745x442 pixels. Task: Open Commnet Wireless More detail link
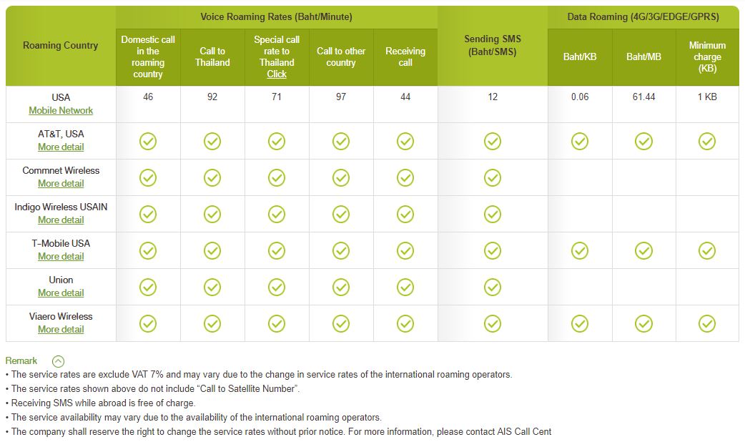(61, 184)
